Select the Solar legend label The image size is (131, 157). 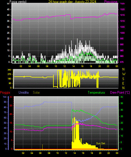36,93
